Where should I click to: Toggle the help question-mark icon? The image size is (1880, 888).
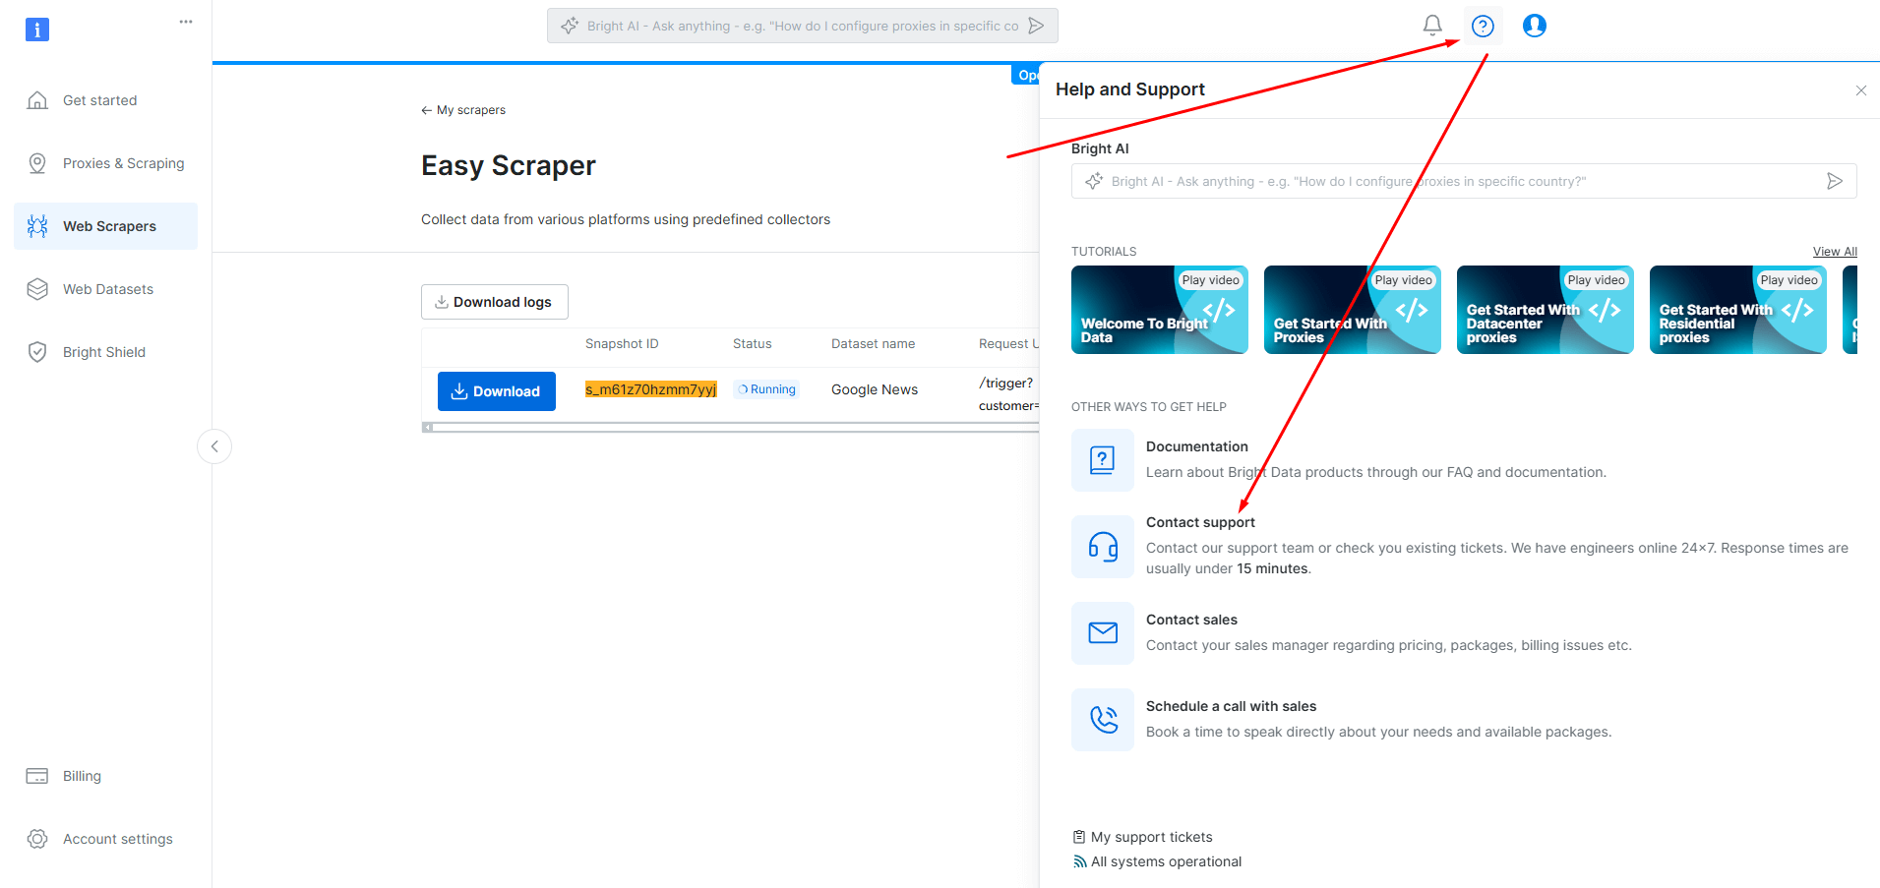(x=1483, y=26)
